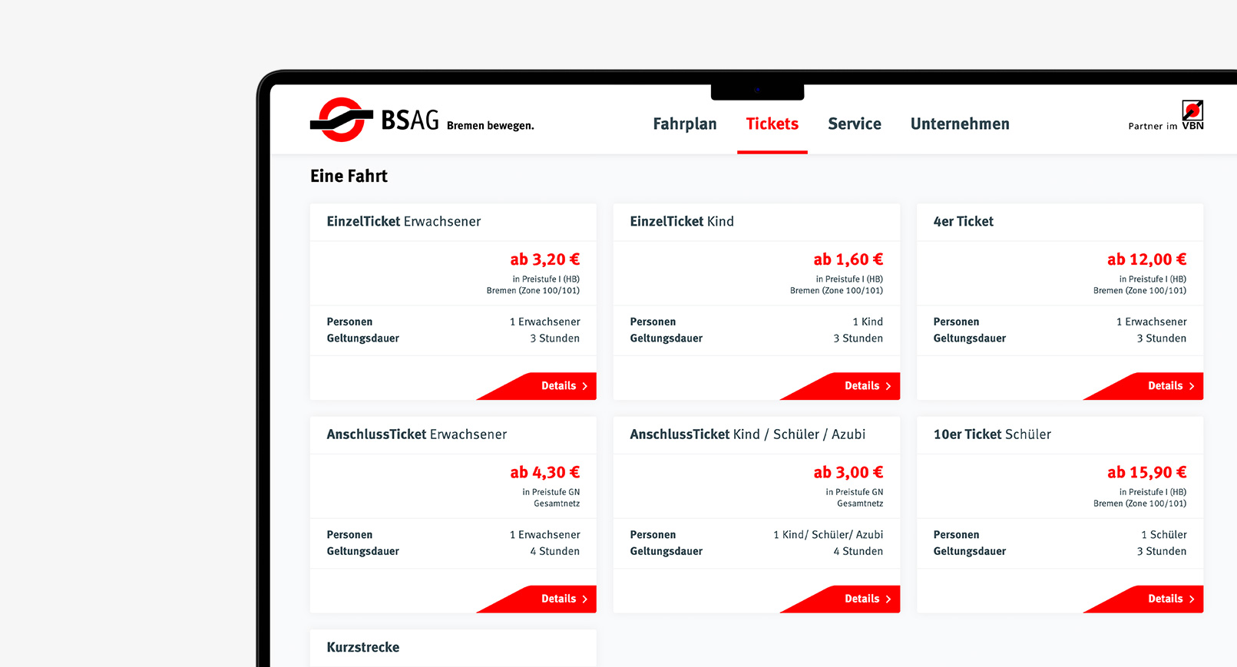The height and width of the screenshot is (667, 1237).
Task: Click the BSAG logo icon
Action: point(341,120)
